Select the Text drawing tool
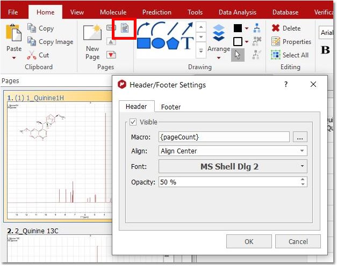Screen dimensions: 337x266 187,43
